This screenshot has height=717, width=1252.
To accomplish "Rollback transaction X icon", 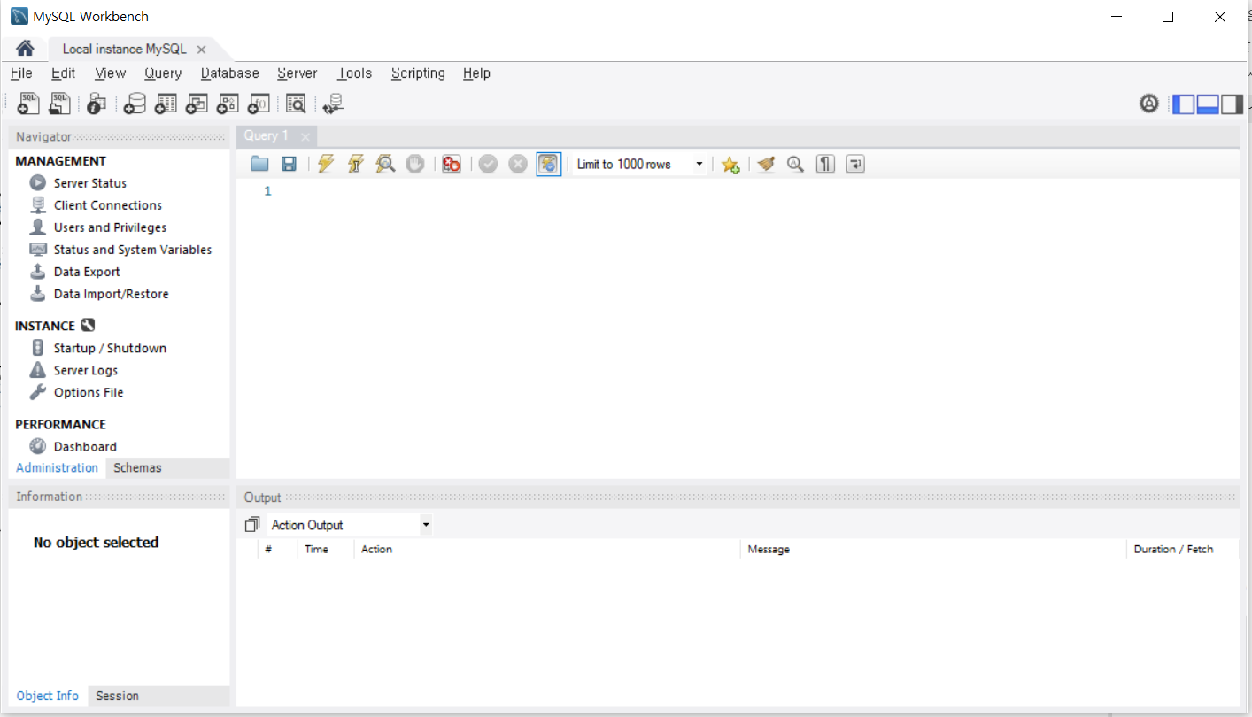I will tap(518, 164).
